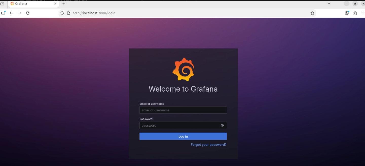Focus the email or username field
This screenshot has width=365, height=166.
(183, 110)
